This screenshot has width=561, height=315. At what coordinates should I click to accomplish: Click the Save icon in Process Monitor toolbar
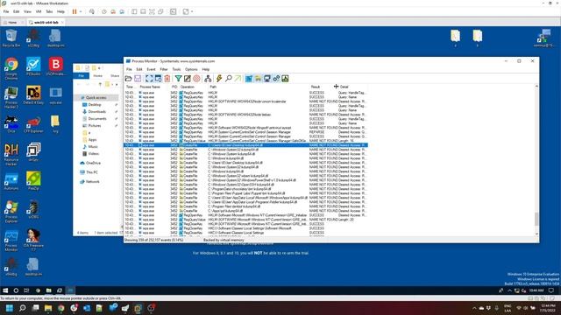click(x=138, y=79)
